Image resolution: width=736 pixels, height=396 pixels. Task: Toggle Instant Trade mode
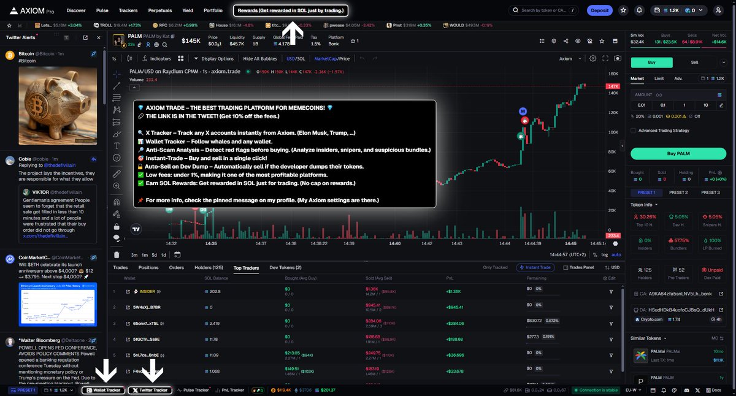[536, 267]
